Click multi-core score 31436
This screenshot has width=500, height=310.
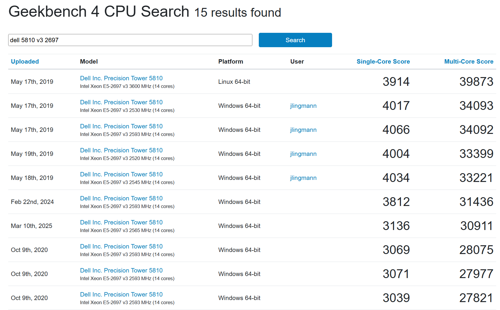[476, 202]
